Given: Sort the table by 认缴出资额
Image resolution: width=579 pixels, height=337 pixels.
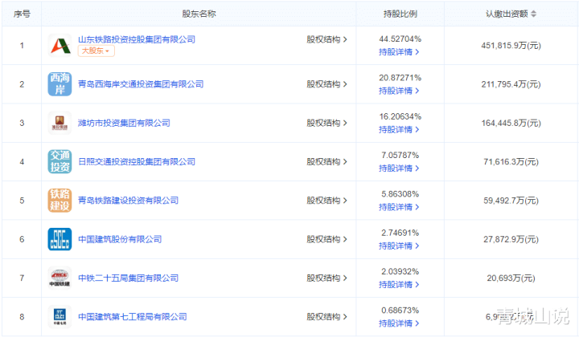Looking at the screenshot, I should click(533, 14).
